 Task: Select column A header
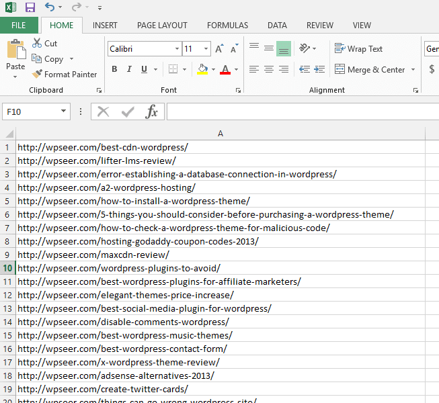click(221, 134)
